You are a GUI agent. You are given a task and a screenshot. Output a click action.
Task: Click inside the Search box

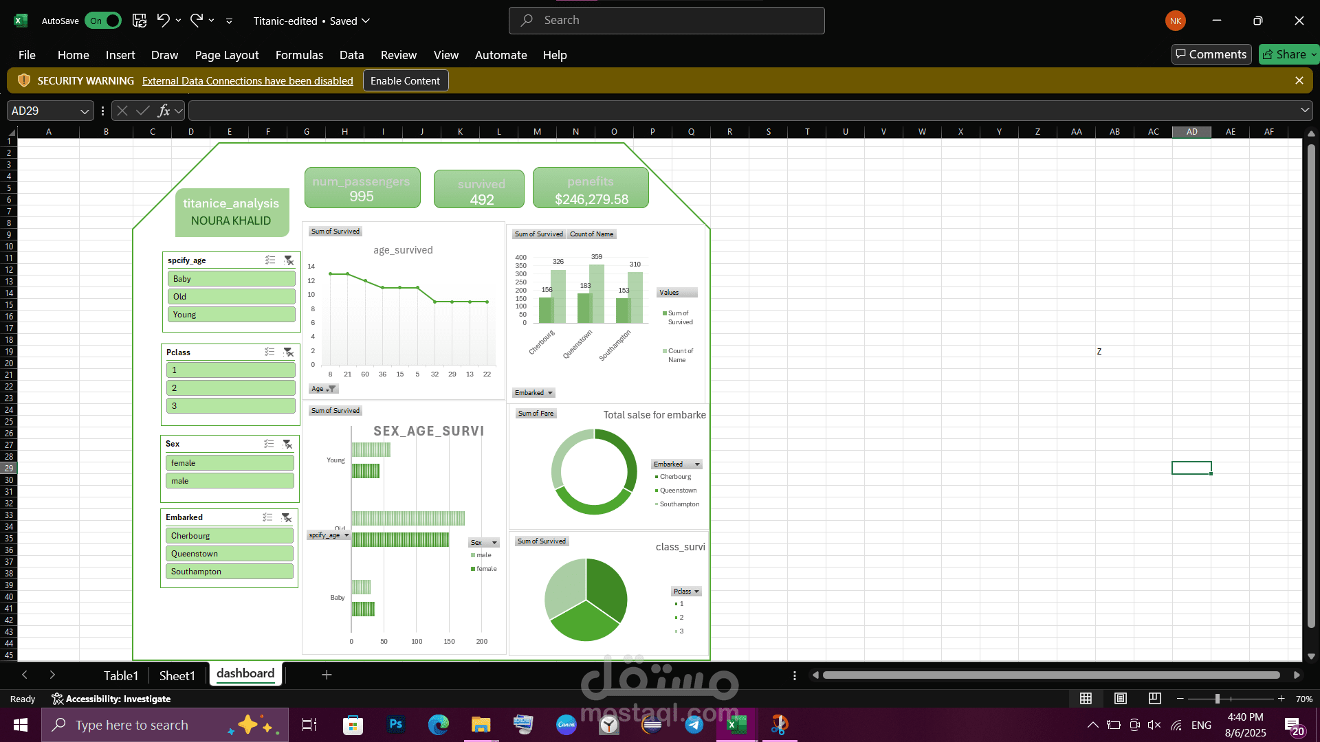[665, 20]
